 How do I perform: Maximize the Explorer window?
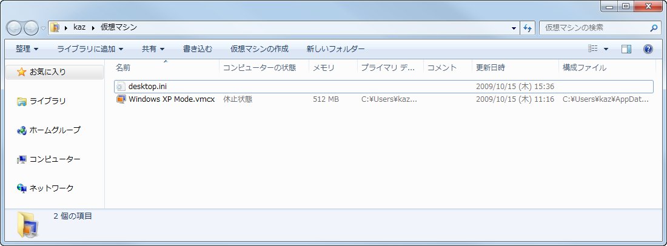point(625,6)
